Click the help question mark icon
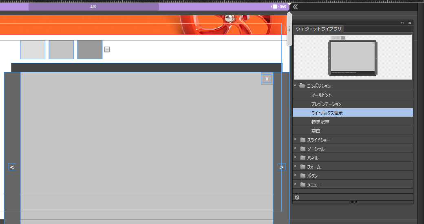This screenshot has height=224, width=424. click(297, 197)
